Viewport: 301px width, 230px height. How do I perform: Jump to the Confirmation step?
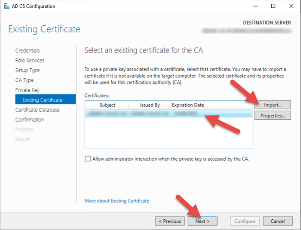click(30, 120)
